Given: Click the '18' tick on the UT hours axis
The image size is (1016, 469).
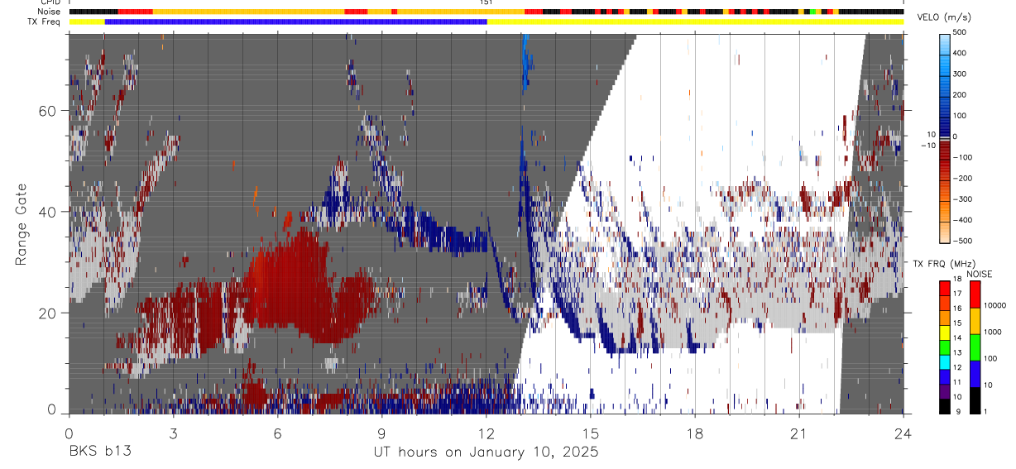Looking at the screenshot, I should (x=695, y=433).
